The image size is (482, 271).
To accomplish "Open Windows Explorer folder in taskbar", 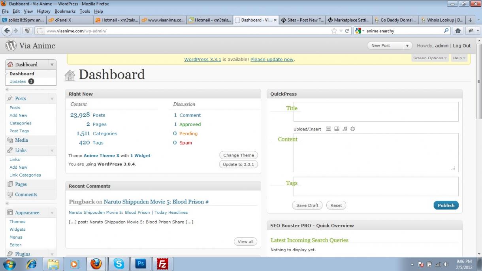I will [53, 264].
